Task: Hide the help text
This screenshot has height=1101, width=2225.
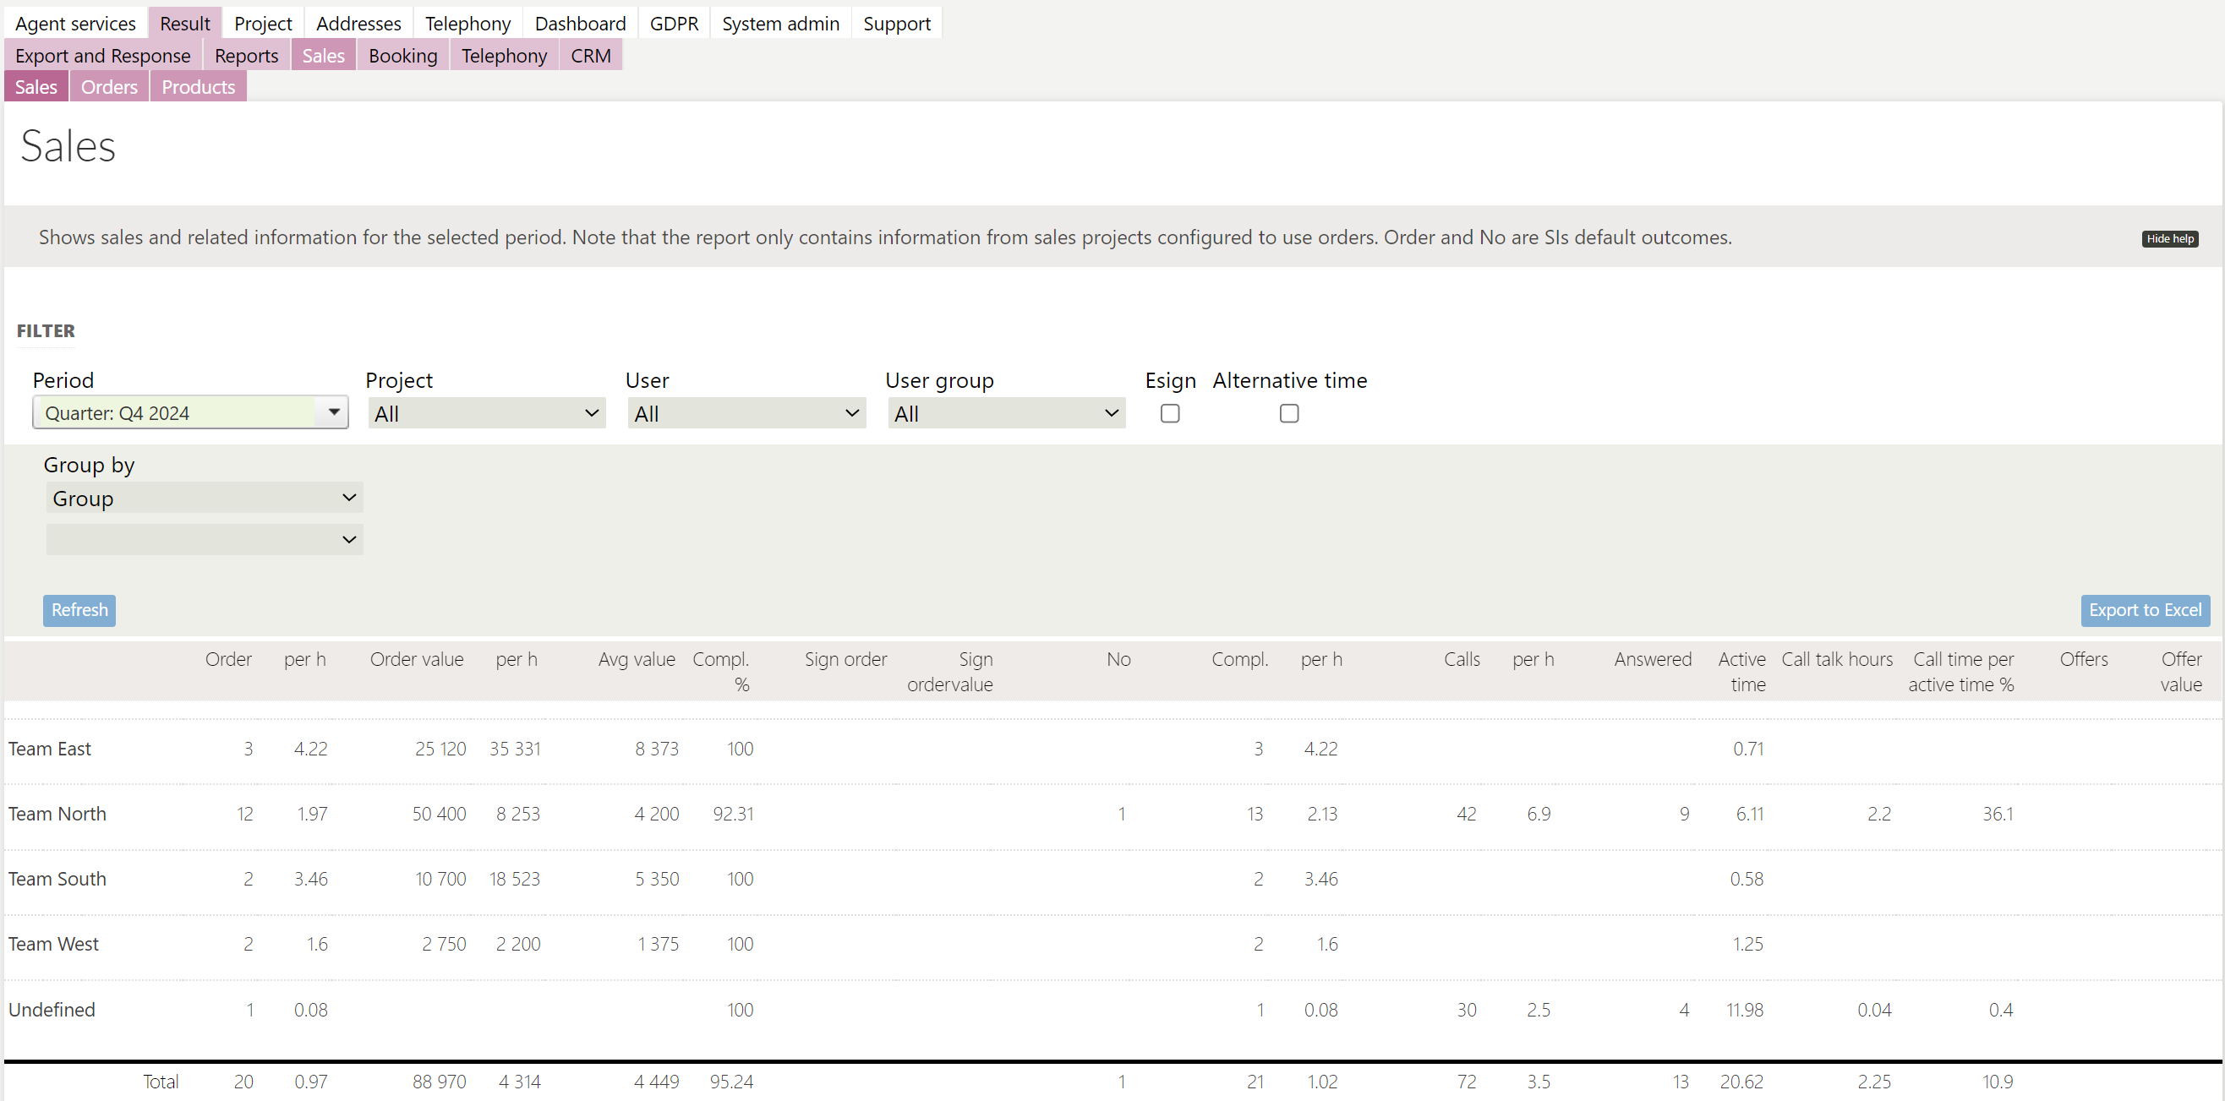Action: coord(2170,239)
